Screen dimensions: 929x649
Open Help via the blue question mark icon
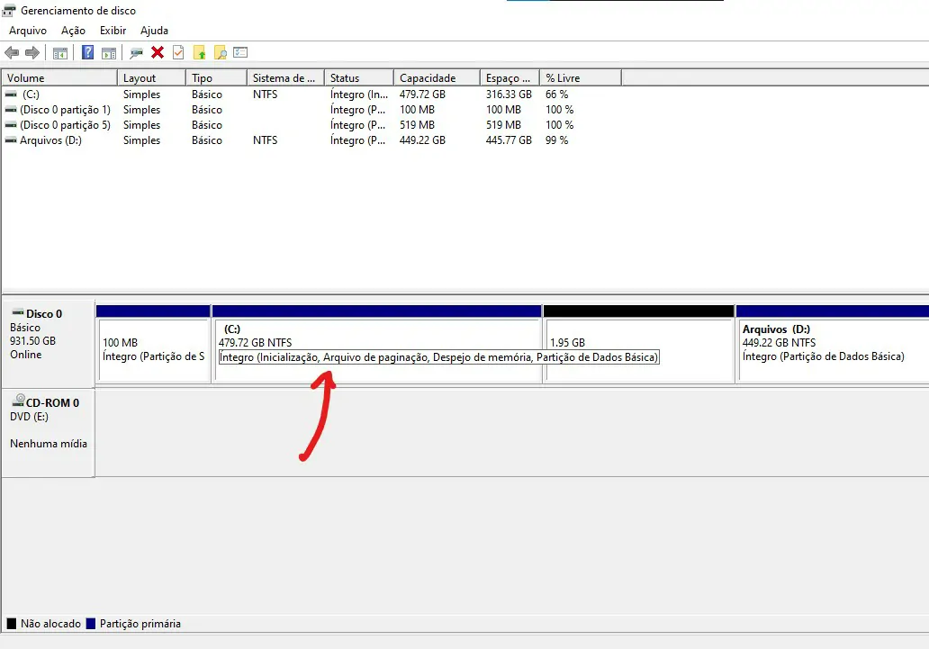[x=87, y=52]
